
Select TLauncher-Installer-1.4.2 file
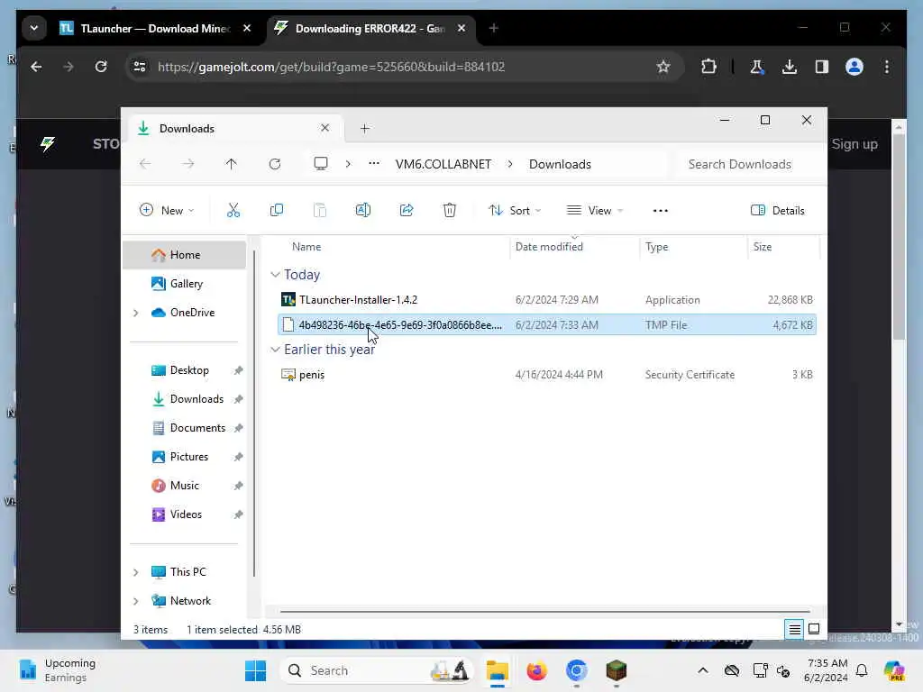tap(546, 299)
